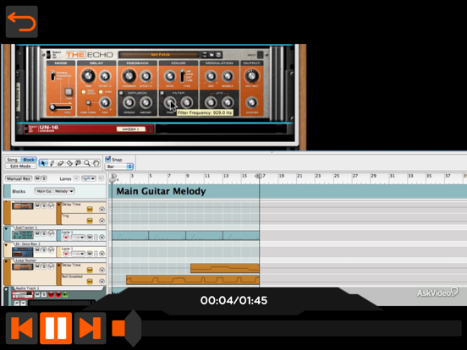Screen dimensions: 467x350
Task: Open the Blocks Main Guitar Melody dropdown
Action: coord(55,191)
